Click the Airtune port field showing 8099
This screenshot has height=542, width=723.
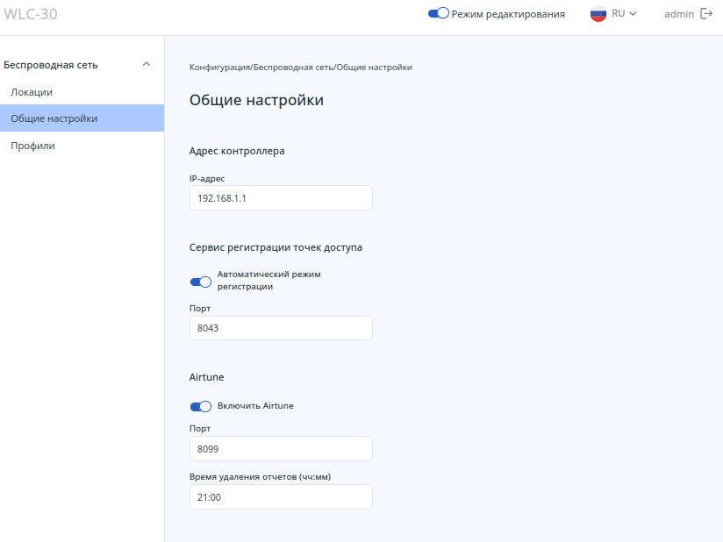pos(281,449)
